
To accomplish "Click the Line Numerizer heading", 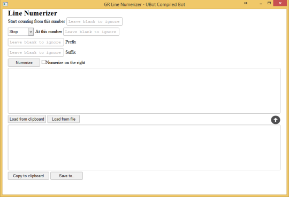I will tap(33, 13).
